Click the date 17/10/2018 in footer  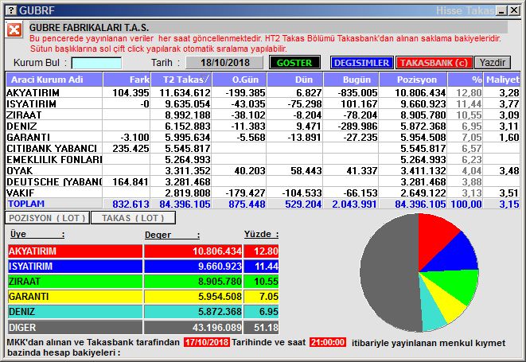(207, 342)
